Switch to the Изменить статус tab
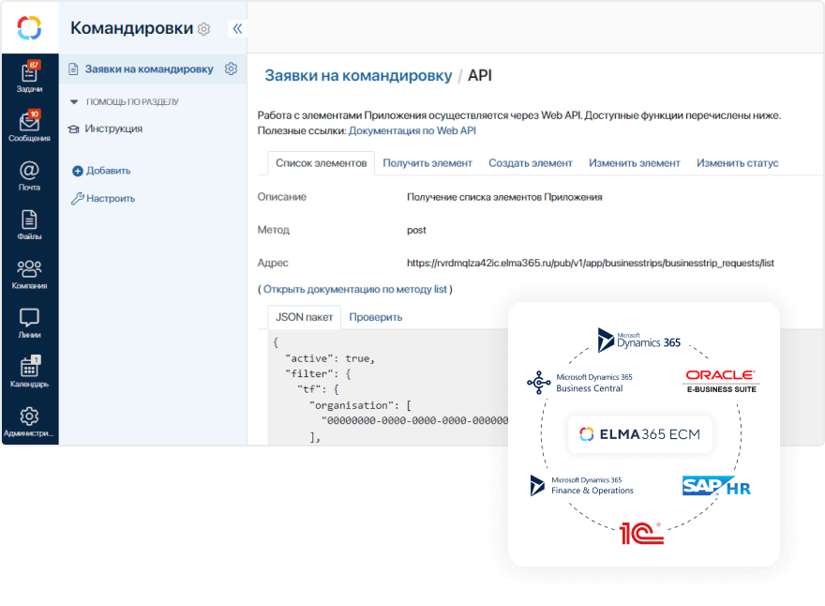825x606 pixels. pyautogui.click(x=736, y=162)
